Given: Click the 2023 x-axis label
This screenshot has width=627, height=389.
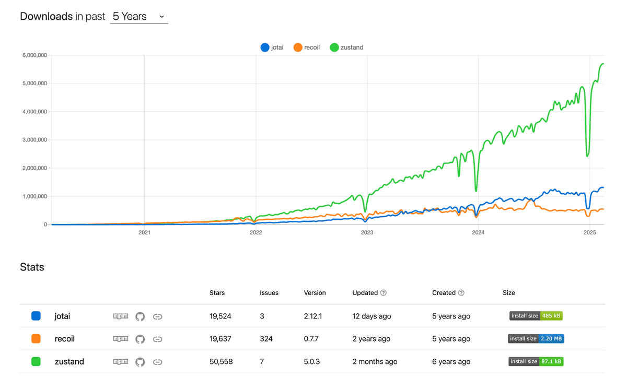Looking at the screenshot, I should click(x=367, y=232).
